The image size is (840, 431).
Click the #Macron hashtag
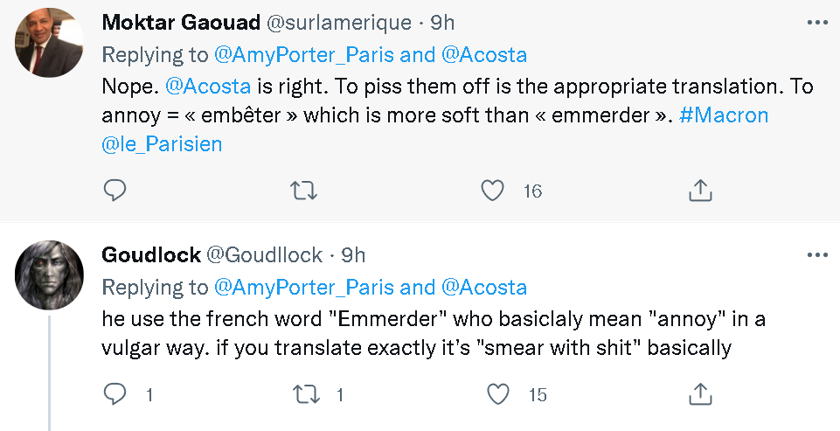tap(725, 115)
